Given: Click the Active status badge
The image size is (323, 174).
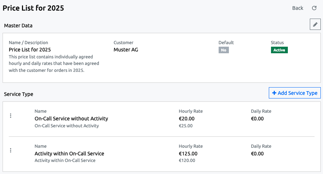Looking at the screenshot, I should coord(279,50).
